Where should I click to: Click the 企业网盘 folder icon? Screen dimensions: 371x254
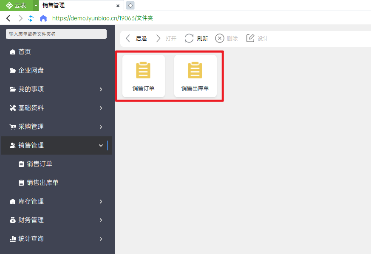click(x=13, y=71)
